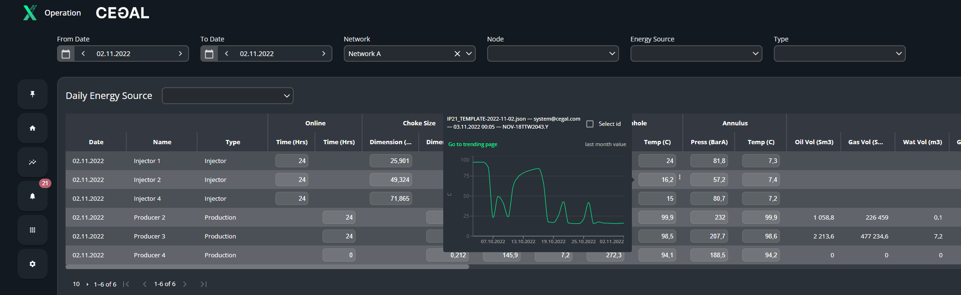Click gas volume value 226 459
Viewport: 961px width, 295px height.
point(877,217)
